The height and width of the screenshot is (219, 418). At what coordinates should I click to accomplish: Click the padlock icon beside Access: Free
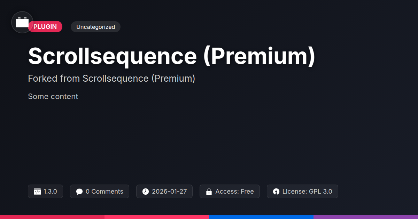click(209, 192)
